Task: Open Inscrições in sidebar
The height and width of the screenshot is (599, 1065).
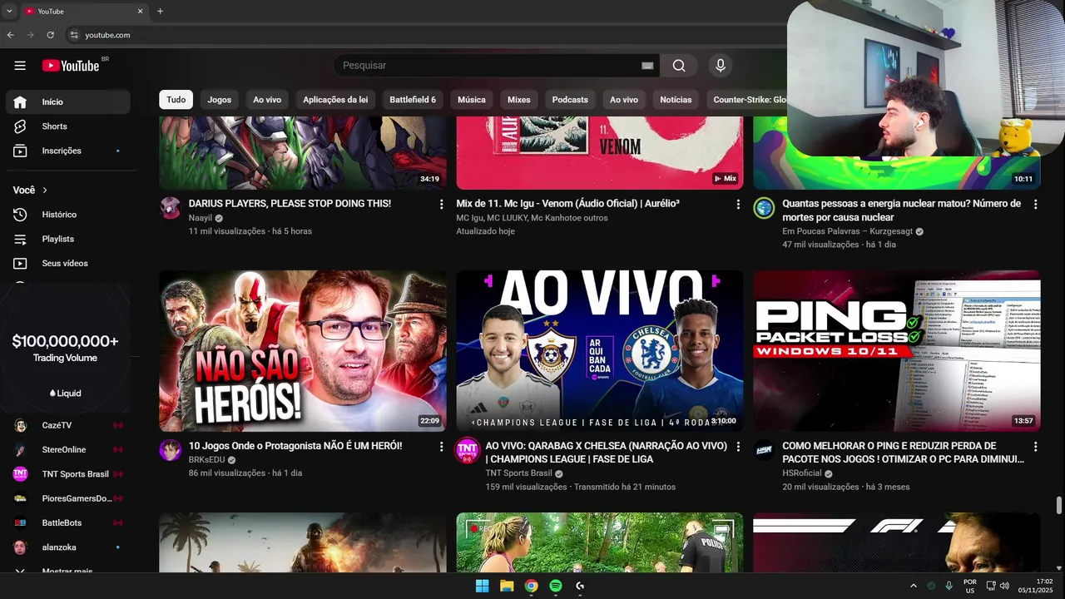Action: [68, 151]
